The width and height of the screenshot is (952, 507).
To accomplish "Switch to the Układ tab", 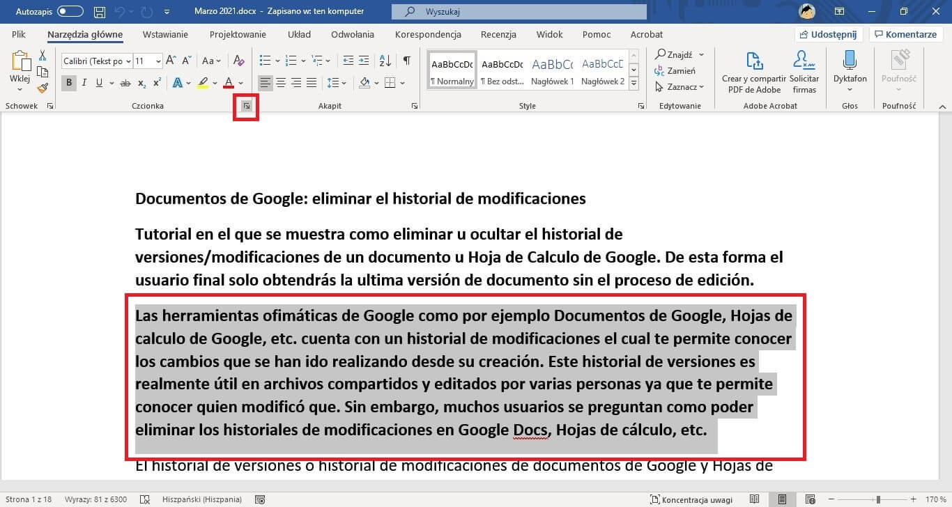I will tap(300, 34).
